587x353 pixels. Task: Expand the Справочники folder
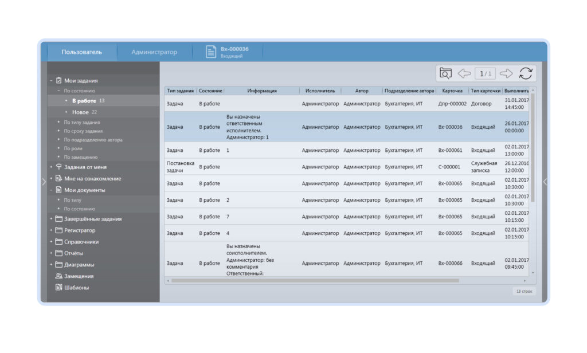coord(51,242)
